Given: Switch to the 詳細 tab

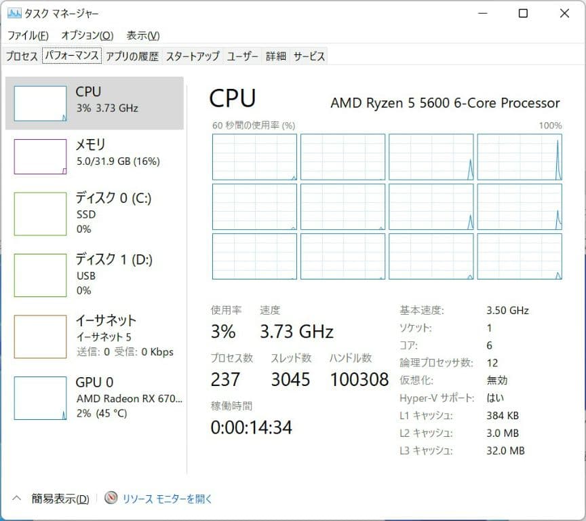Looking at the screenshot, I should 275,57.
